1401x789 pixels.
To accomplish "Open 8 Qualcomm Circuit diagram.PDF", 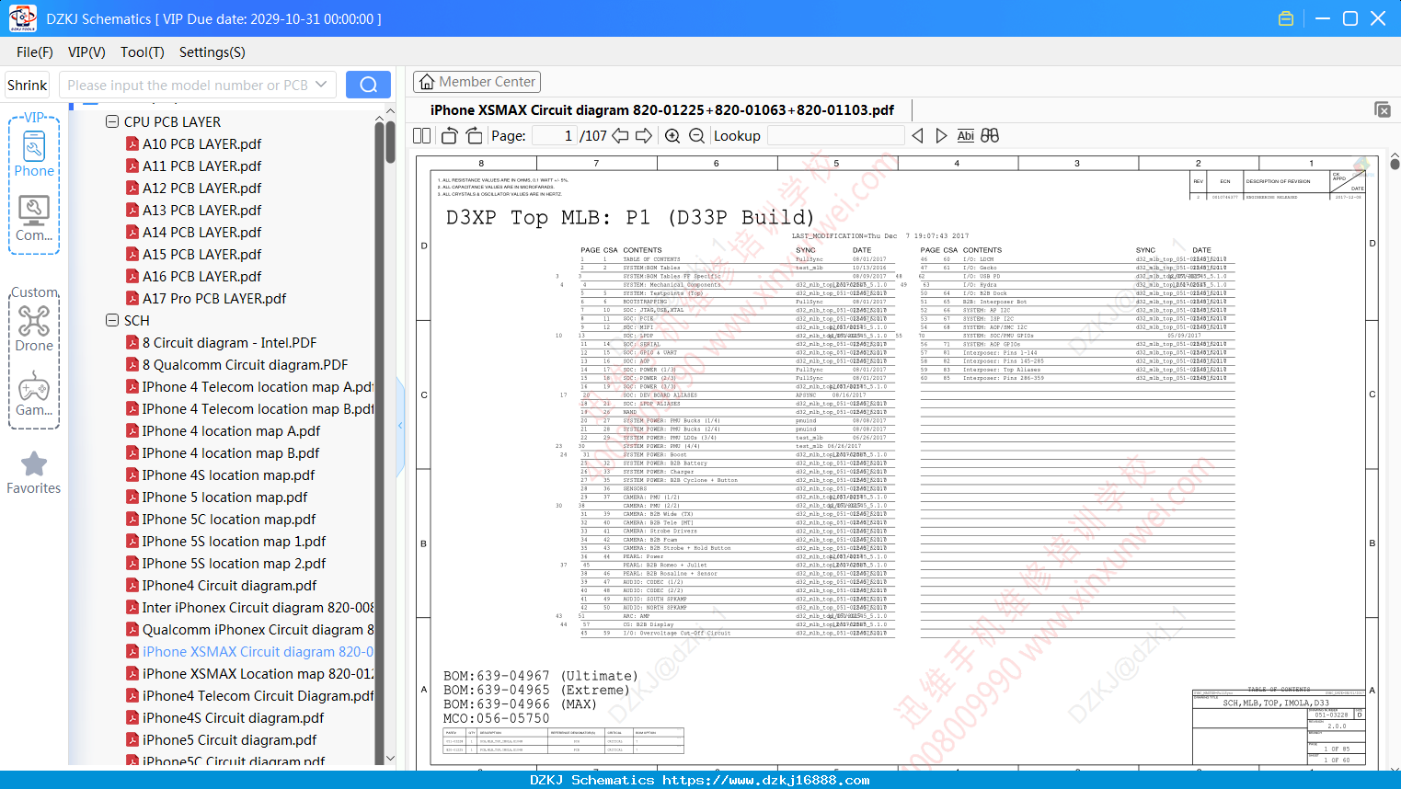I will click(245, 364).
